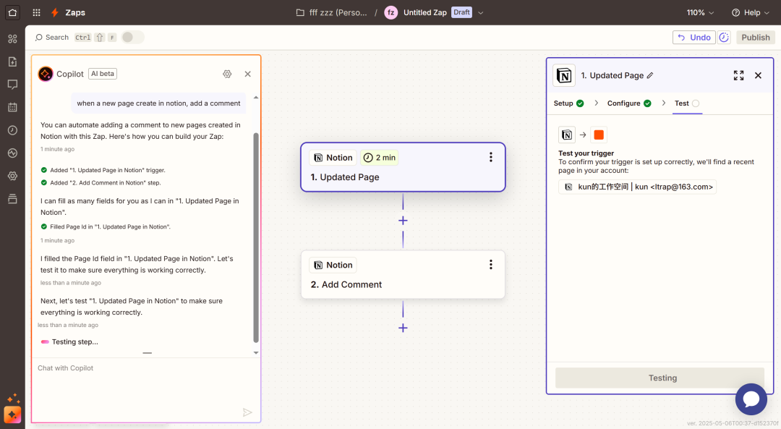This screenshot has width=781, height=429.
Task: Click the 2 min polling interval badge
Action: [x=380, y=158]
